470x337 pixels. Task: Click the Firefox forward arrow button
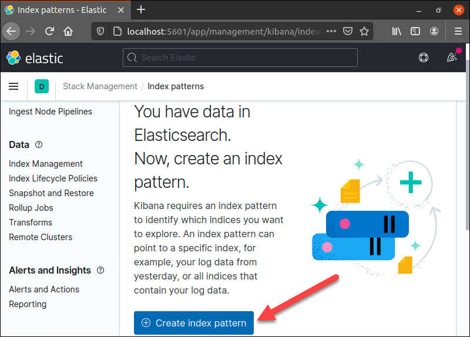tap(31, 31)
